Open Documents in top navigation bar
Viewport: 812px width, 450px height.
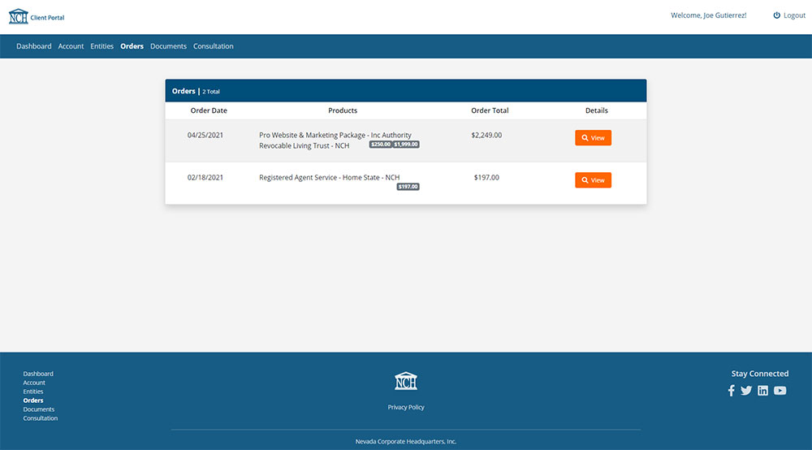coord(168,46)
